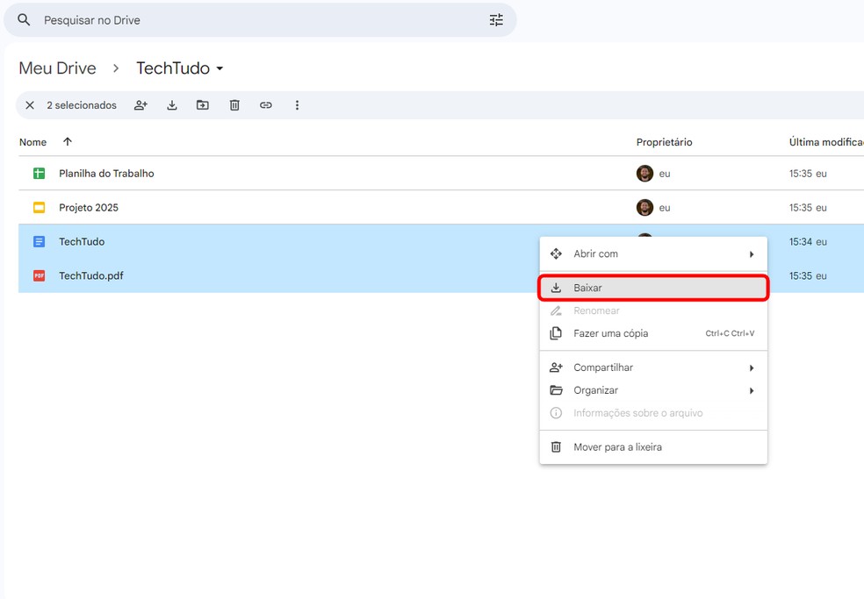Image resolution: width=864 pixels, height=599 pixels.
Task: Open the TechTudo folder dropdown arrow
Action: [219, 68]
